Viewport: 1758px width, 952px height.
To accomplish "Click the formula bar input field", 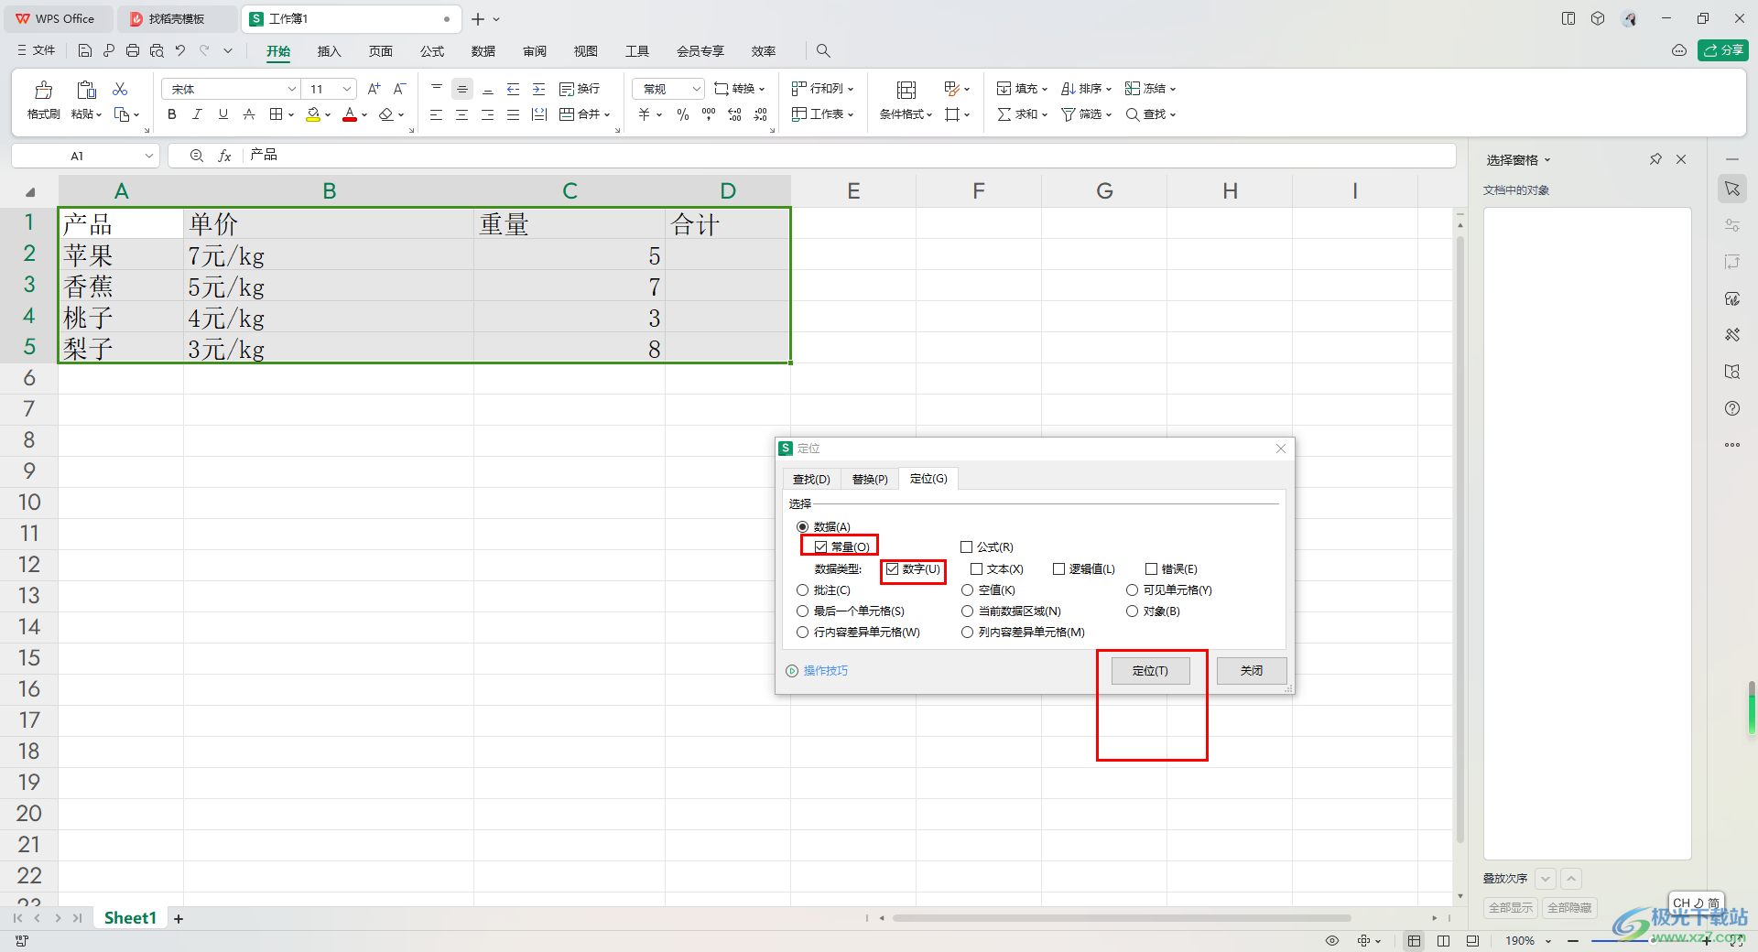I will (852, 156).
